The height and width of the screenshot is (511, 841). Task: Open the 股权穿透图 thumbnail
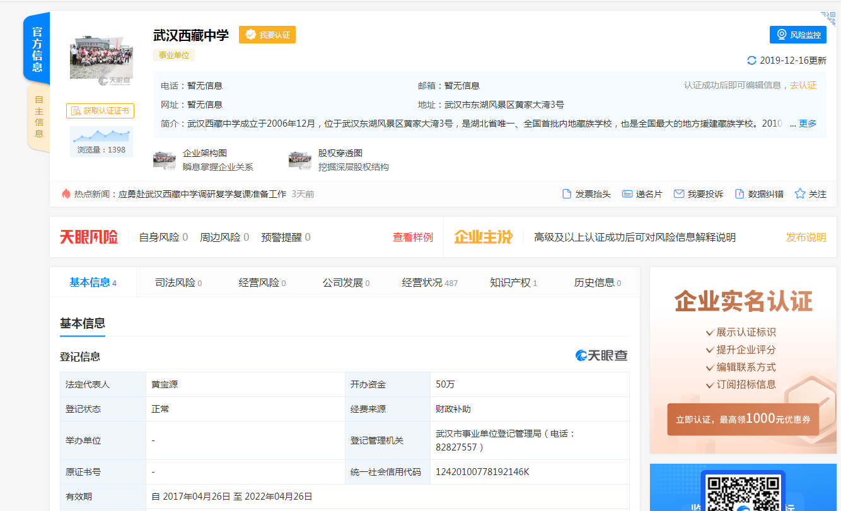click(300, 160)
